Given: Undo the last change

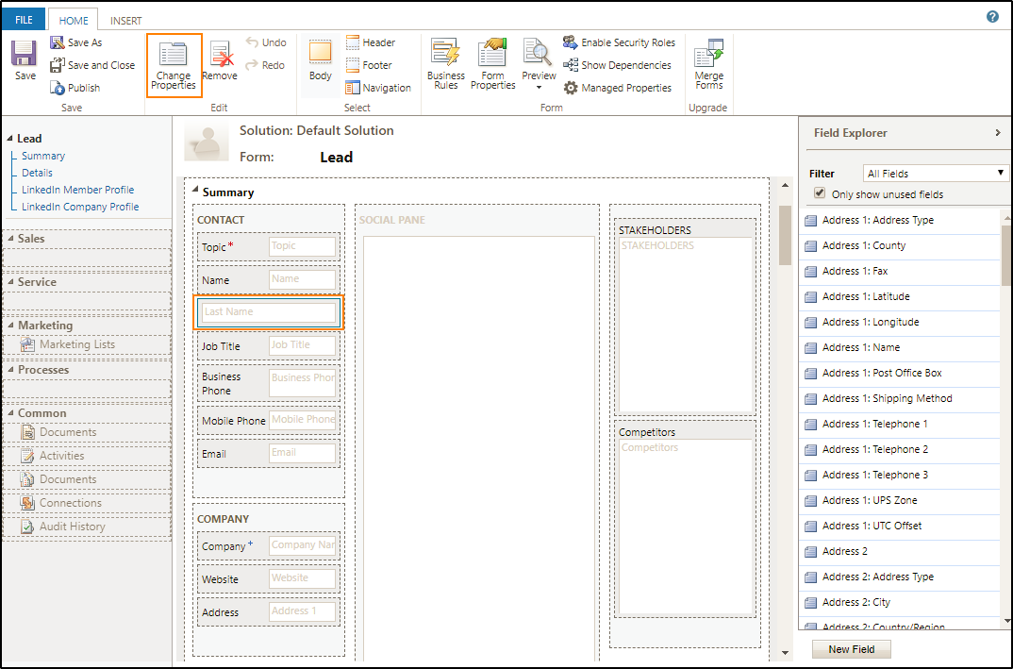Looking at the screenshot, I should [266, 42].
